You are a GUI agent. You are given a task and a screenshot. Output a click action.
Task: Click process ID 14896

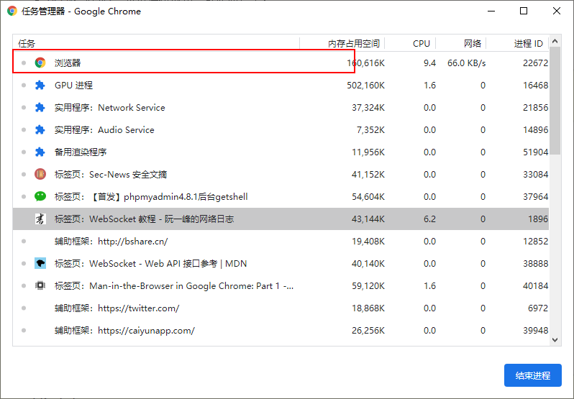pyautogui.click(x=536, y=130)
